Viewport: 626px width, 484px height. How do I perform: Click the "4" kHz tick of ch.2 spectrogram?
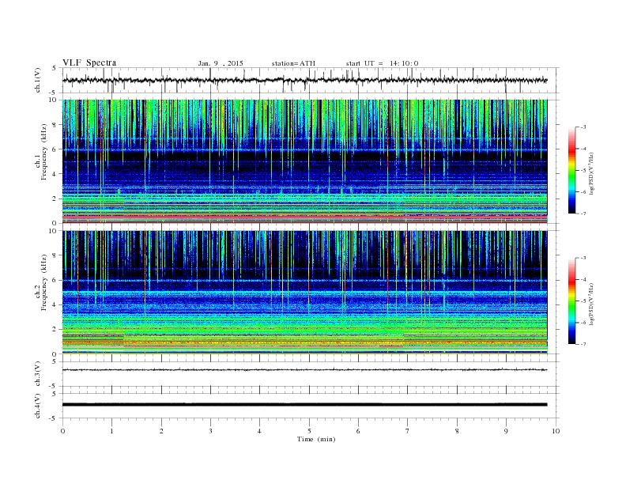tap(55, 305)
